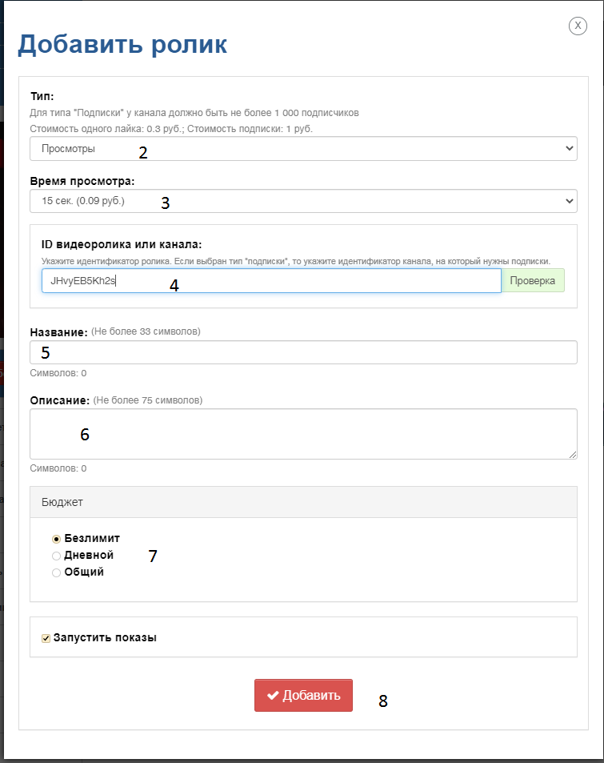Click the Проверка button
The height and width of the screenshot is (763, 604).
point(533,281)
